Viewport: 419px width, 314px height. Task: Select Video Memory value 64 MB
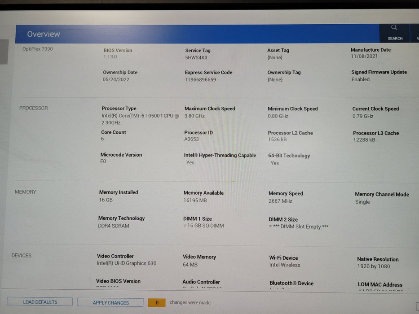coord(190,265)
